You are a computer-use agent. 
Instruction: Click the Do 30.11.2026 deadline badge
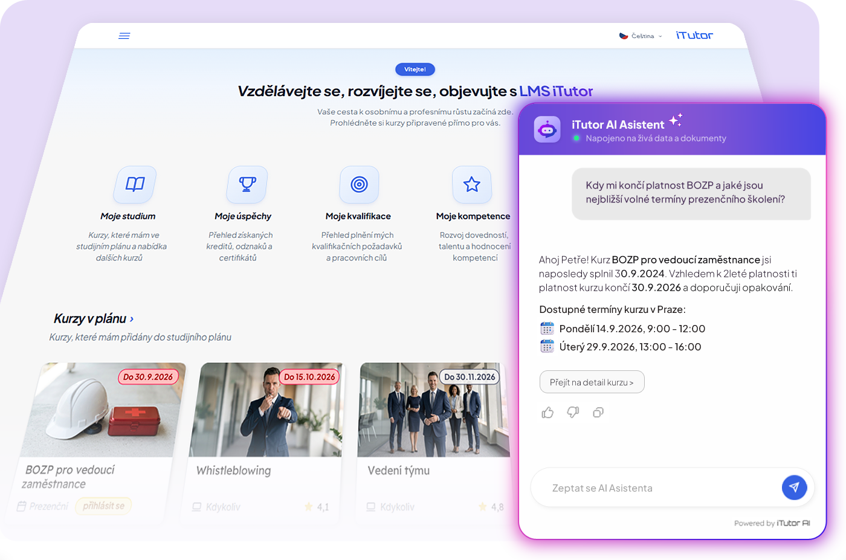[470, 377]
